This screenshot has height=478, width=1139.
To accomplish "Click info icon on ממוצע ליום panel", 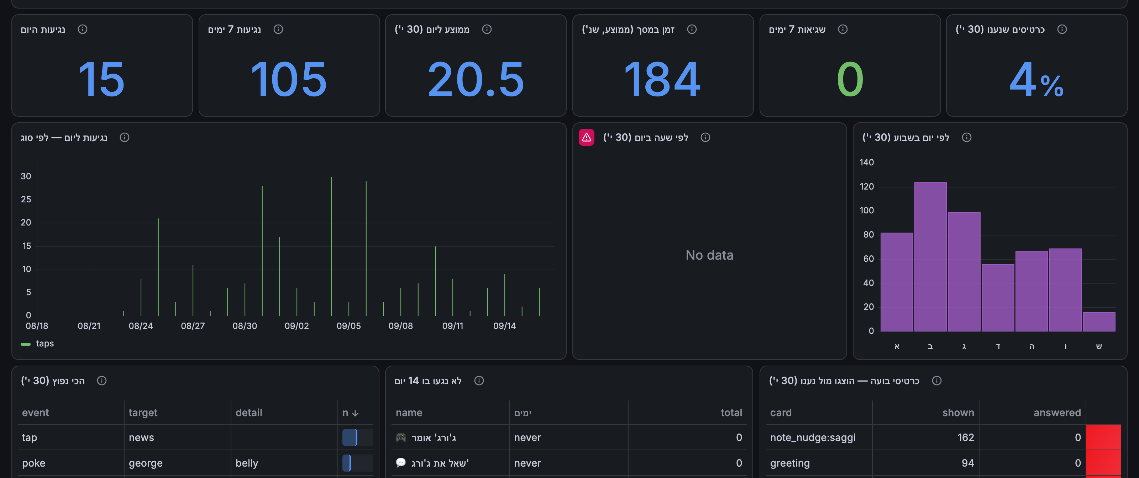I will (x=487, y=29).
